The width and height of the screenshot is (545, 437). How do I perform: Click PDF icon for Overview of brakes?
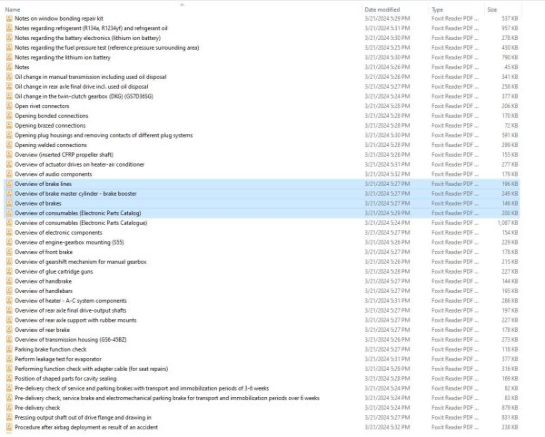(x=9, y=203)
